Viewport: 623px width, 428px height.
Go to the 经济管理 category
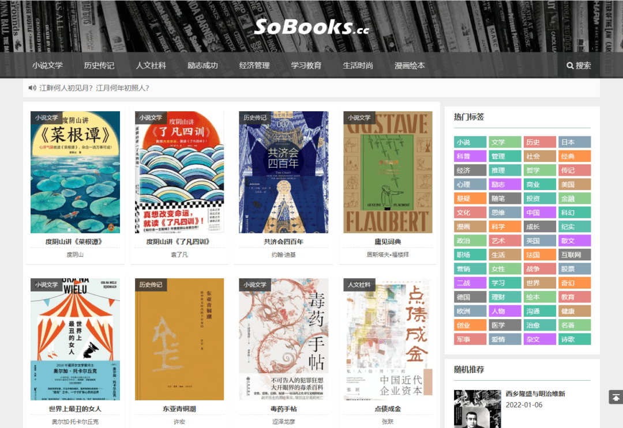254,66
